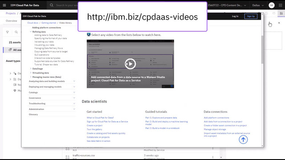The width and height of the screenshot is (285, 160).
Task: Play the connected data video
Action: click(130, 64)
